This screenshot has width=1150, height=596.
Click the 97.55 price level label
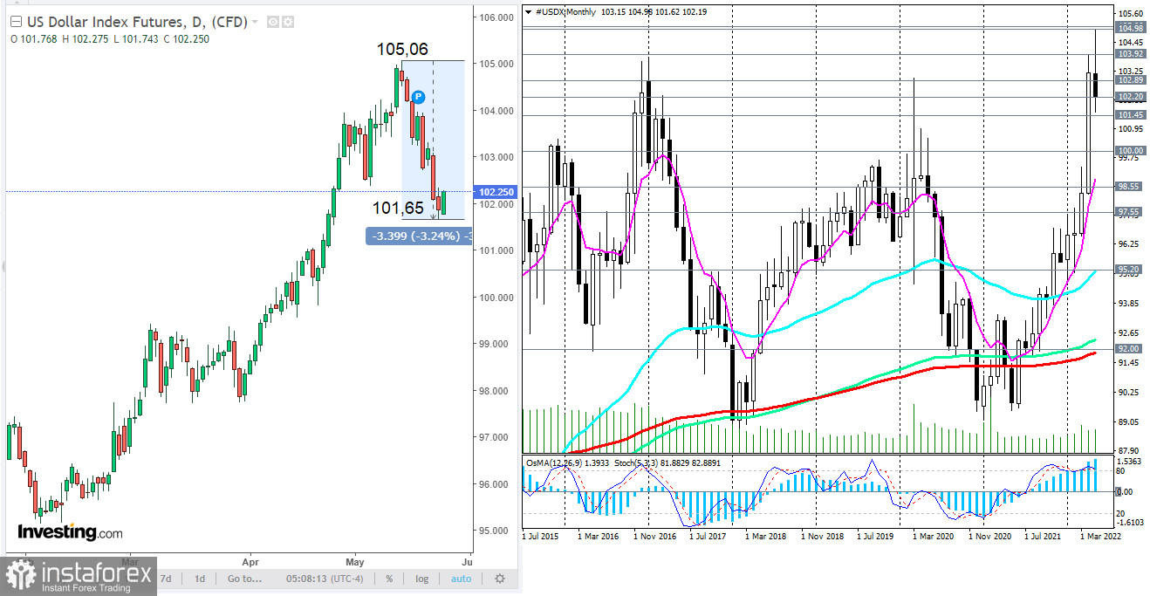(1131, 211)
